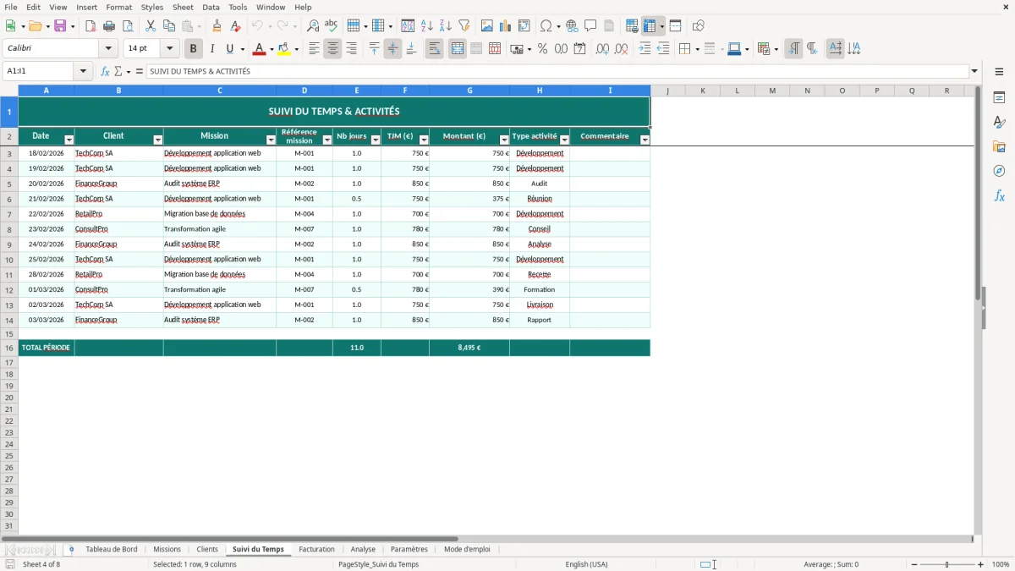1015x571 pixels.
Task: Insert an image
Action: point(487,26)
